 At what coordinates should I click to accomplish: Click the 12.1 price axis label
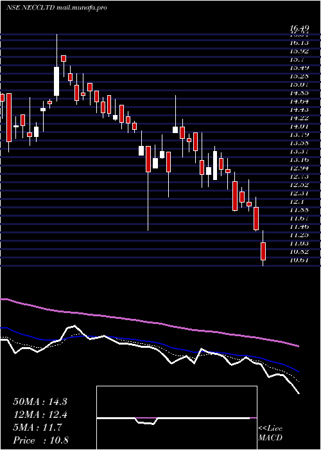pyautogui.click(x=297, y=201)
